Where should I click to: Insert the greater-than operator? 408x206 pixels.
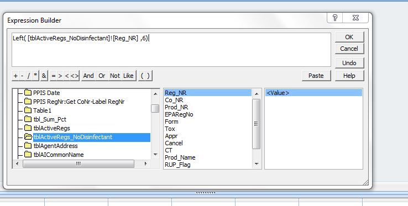click(60, 76)
